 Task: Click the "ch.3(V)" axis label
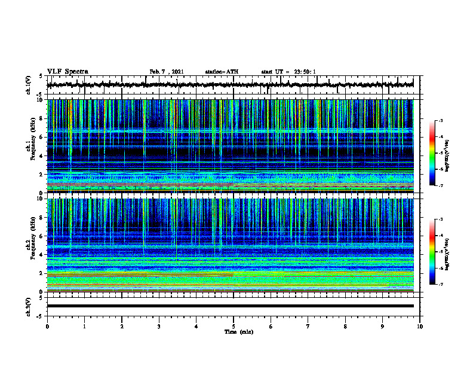(x=28, y=307)
